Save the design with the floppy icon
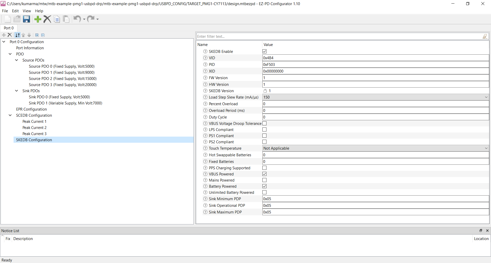Image resolution: width=491 pixels, height=263 pixels. point(26,19)
